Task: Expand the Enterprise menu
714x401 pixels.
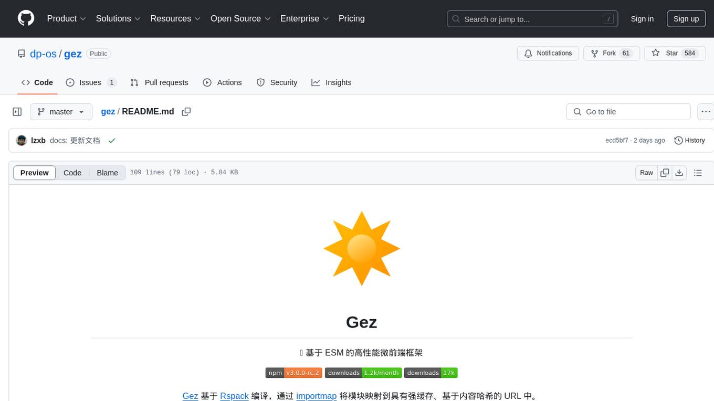Action: [x=304, y=18]
